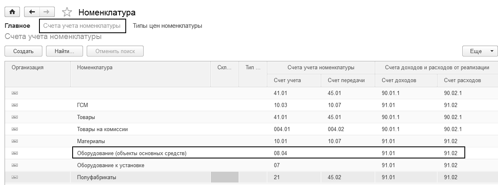
Task: Open the Еще dropdown menu
Action: [x=479, y=51]
